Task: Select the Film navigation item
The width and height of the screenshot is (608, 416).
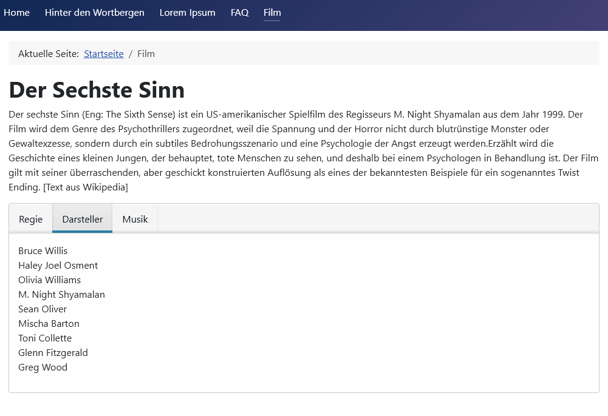Action: [x=272, y=13]
